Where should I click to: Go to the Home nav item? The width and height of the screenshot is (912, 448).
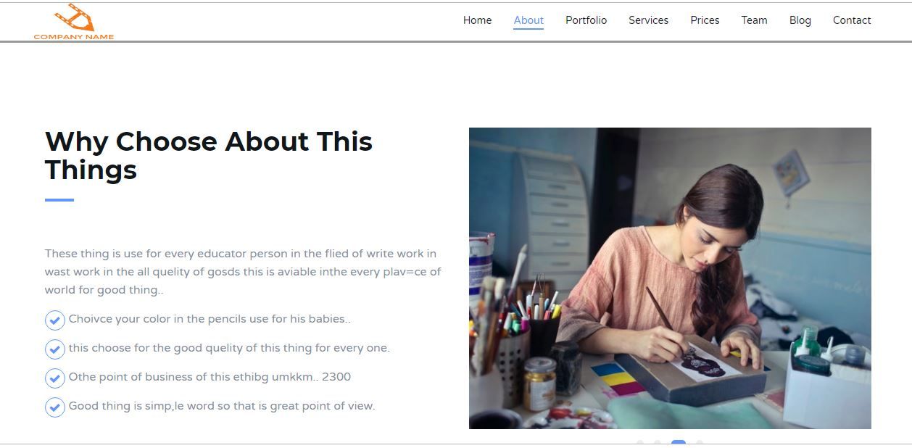[x=477, y=20]
